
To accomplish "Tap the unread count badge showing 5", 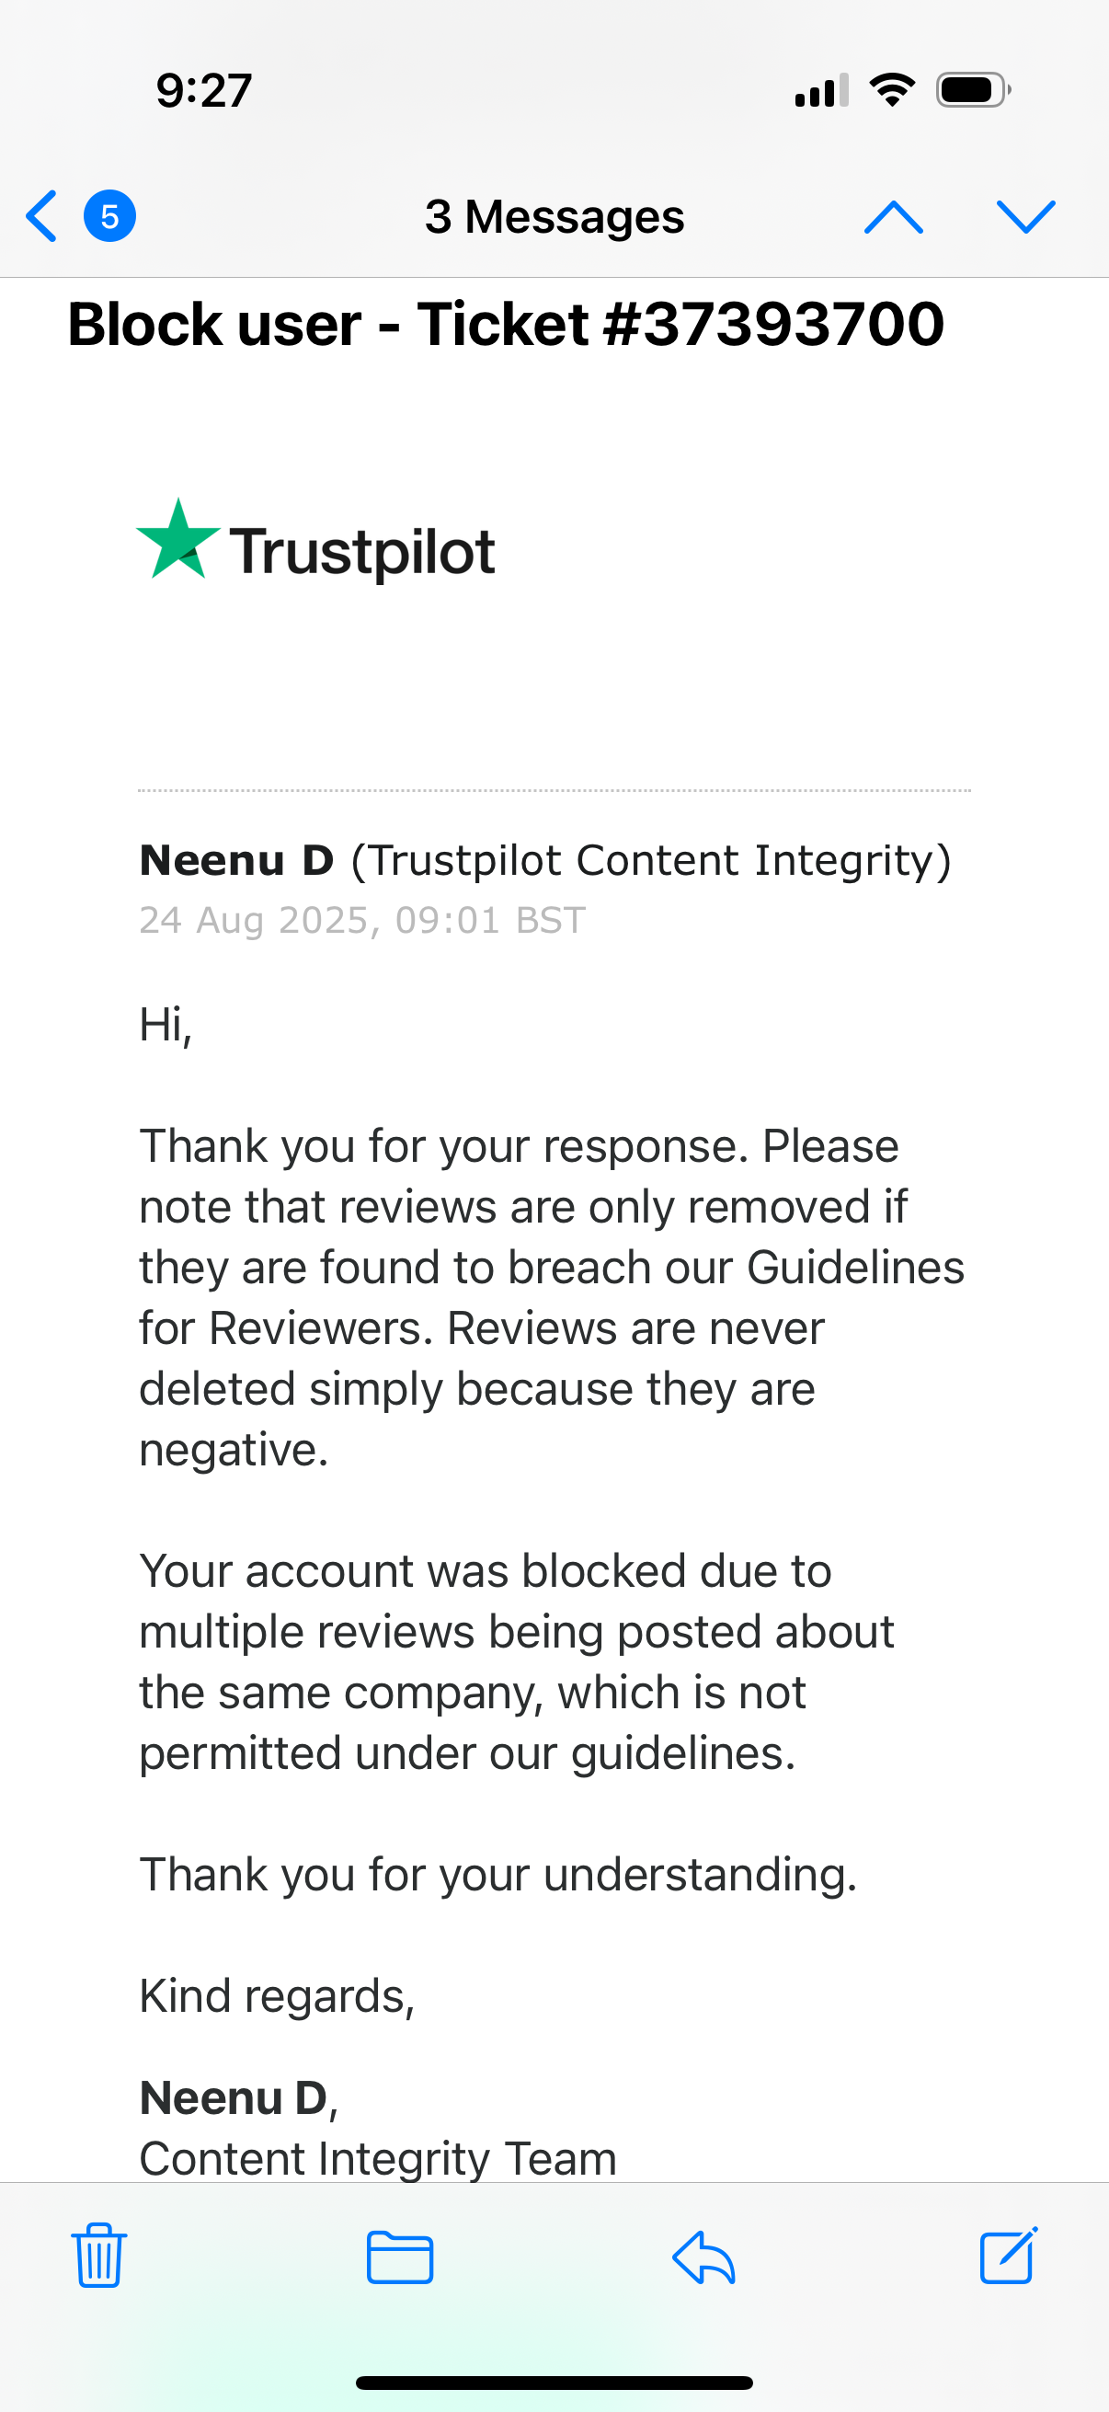I will [x=109, y=216].
